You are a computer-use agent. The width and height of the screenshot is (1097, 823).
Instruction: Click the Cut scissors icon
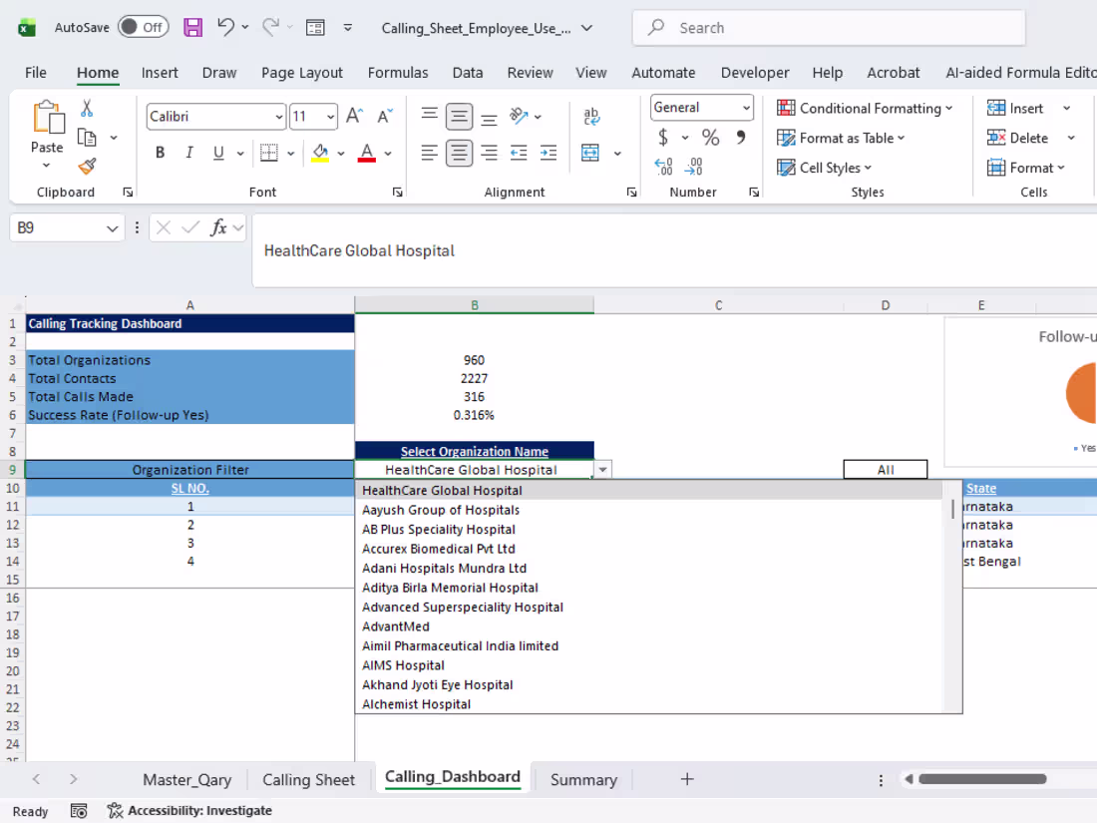pos(87,109)
